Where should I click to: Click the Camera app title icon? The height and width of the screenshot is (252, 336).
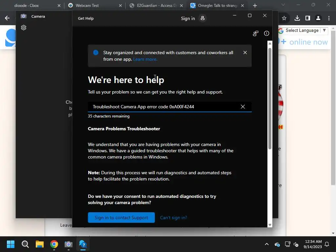[x=24, y=16]
